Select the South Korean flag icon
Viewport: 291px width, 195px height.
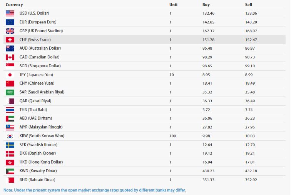click(x=10, y=136)
